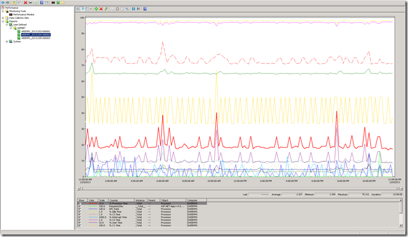Click the legend list scroll up arrow
The image size is (408, 237).
(x=400, y=200)
